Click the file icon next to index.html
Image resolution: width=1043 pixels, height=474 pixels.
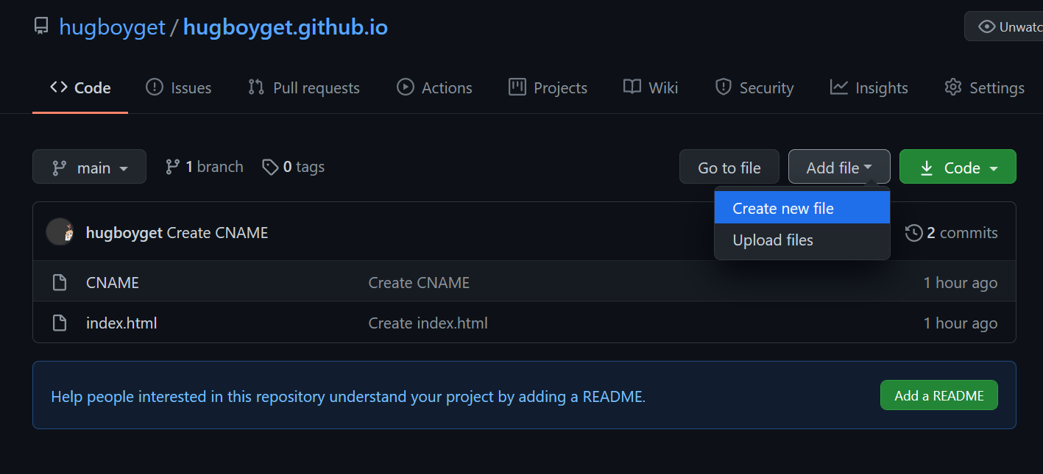[60, 323]
